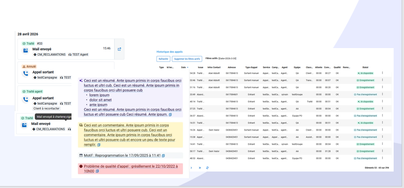404x188 pixels.
Task: Click the calendar icon before Motif Reprogrammation
Action: coord(81,155)
